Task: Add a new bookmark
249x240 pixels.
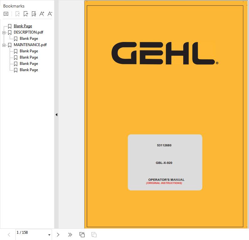Action: click(x=26, y=14)
